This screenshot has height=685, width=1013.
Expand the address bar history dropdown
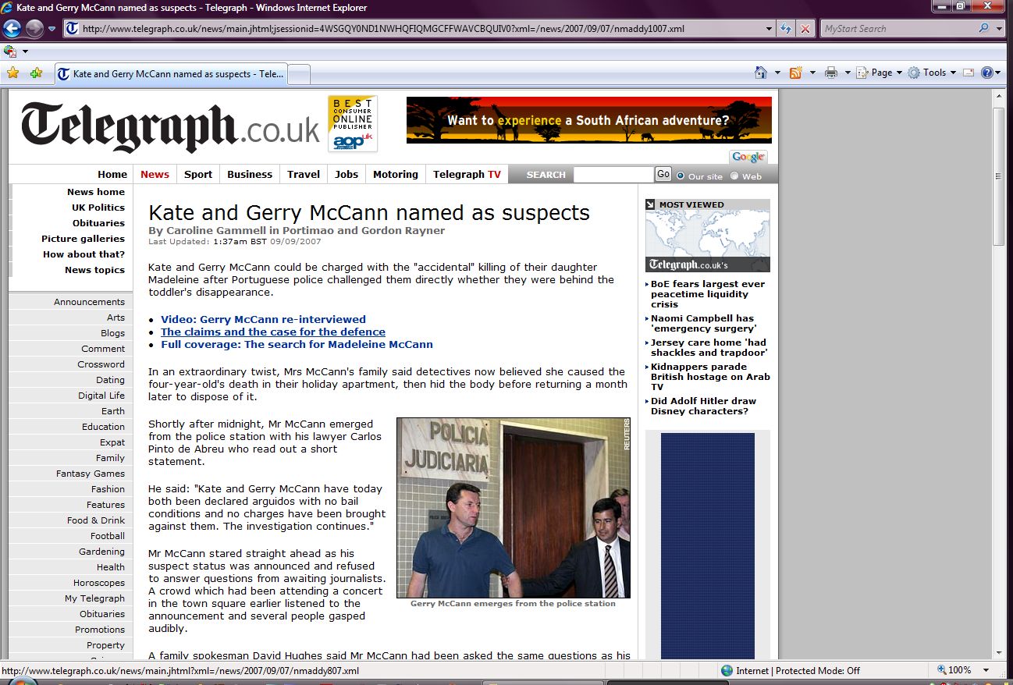coord(770,29)
